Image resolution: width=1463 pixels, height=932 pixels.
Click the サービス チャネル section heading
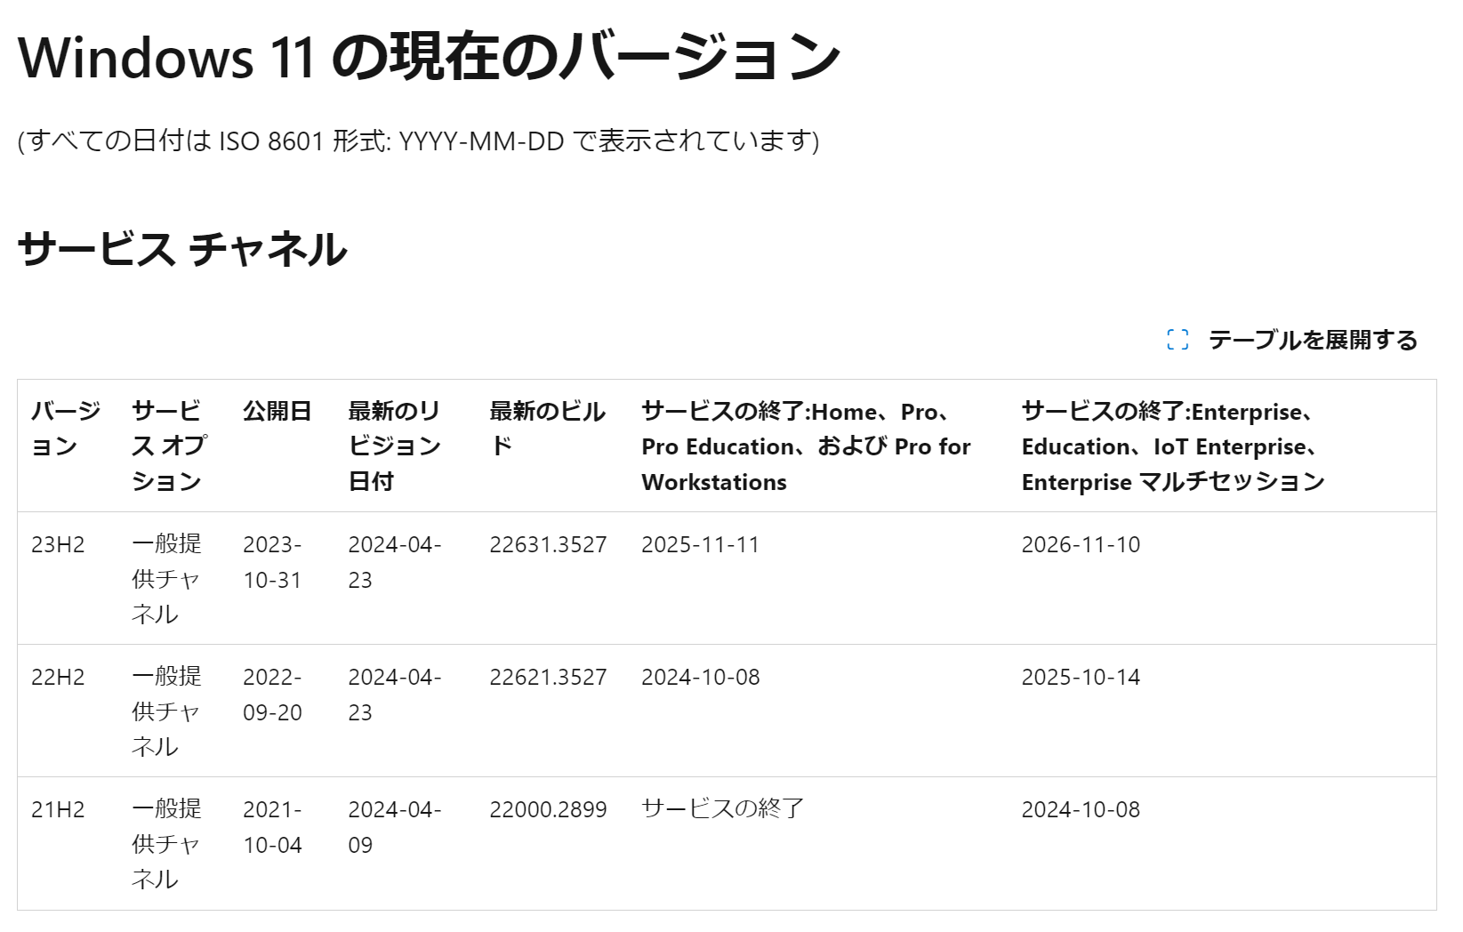[182, 248]
